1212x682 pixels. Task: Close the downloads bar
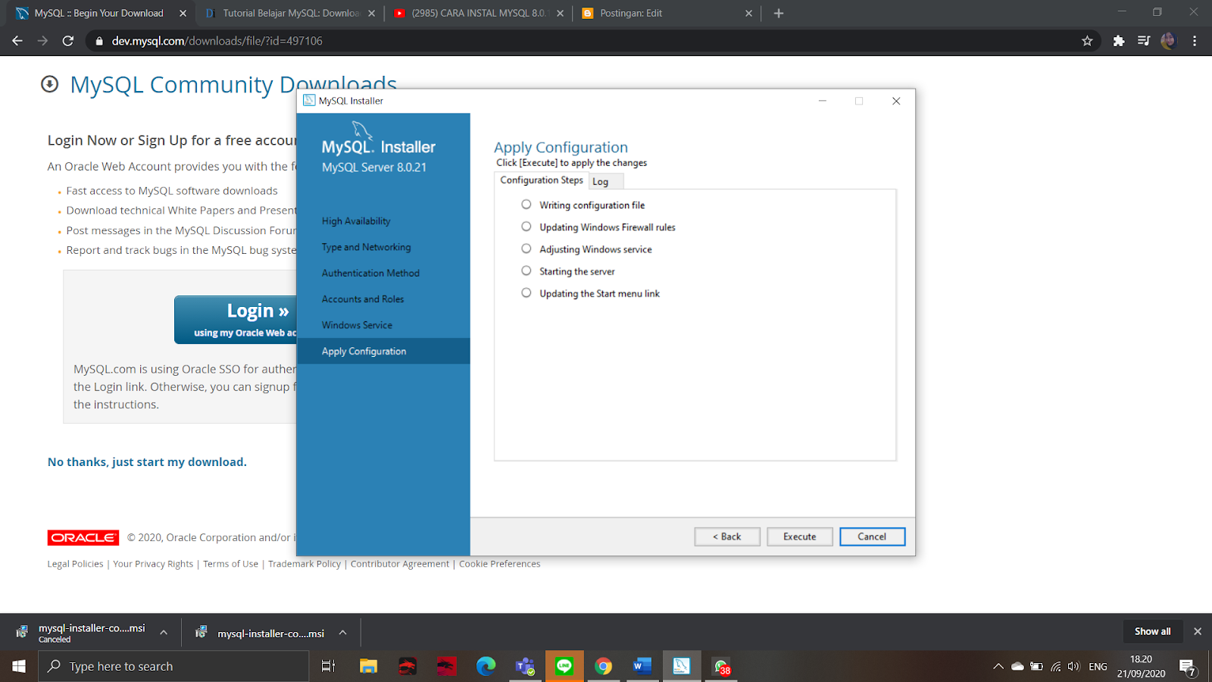(x=1198, y=631)
